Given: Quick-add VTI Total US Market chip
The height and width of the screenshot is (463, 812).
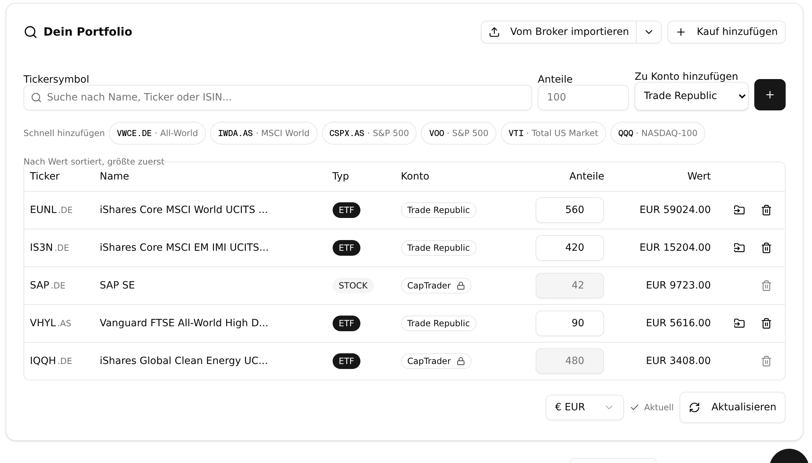Looking at the screenshot, I should (x=553, y=133).
